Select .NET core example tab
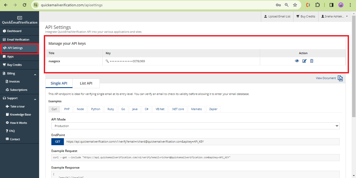The width and height of the screenshot is (356, 178). 178,109
